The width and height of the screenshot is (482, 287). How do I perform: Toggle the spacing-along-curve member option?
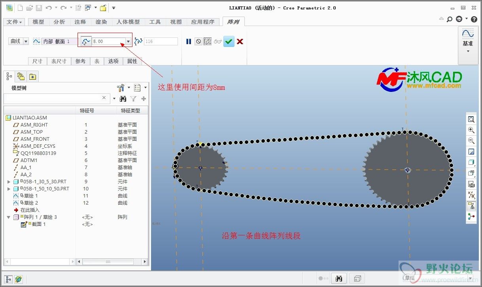click(86, 41)
